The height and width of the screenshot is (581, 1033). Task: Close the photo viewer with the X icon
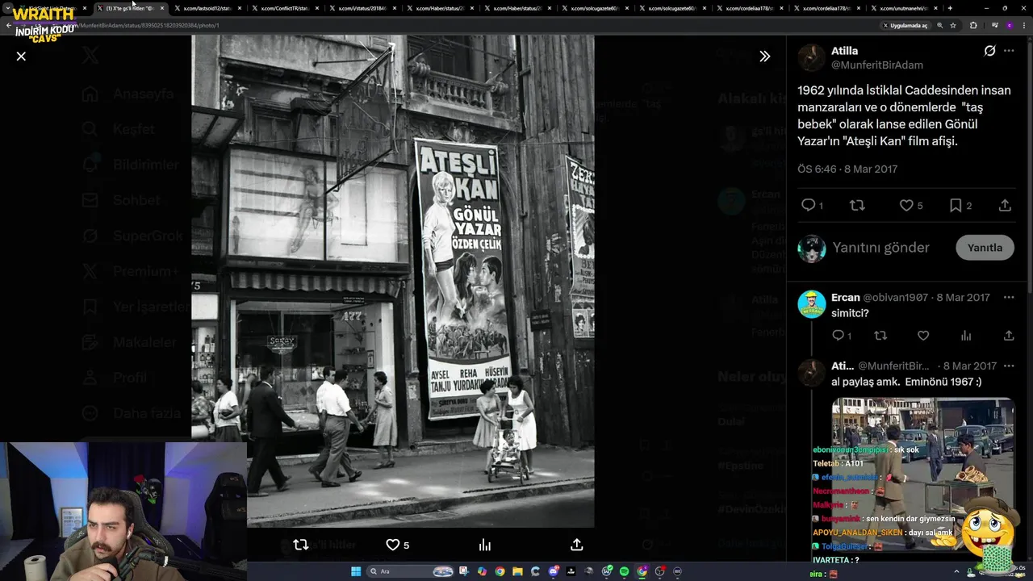pyautogui.click(x=21, y=56)
